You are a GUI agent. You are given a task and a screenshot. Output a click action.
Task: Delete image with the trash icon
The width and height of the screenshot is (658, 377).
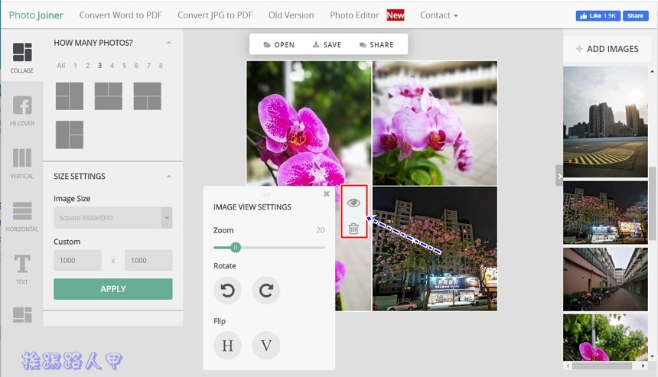pyautogui.click(x=353, y=229)
